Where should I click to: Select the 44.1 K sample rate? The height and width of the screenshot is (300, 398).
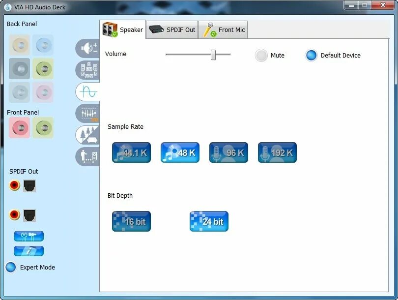(x=131, y=152)
